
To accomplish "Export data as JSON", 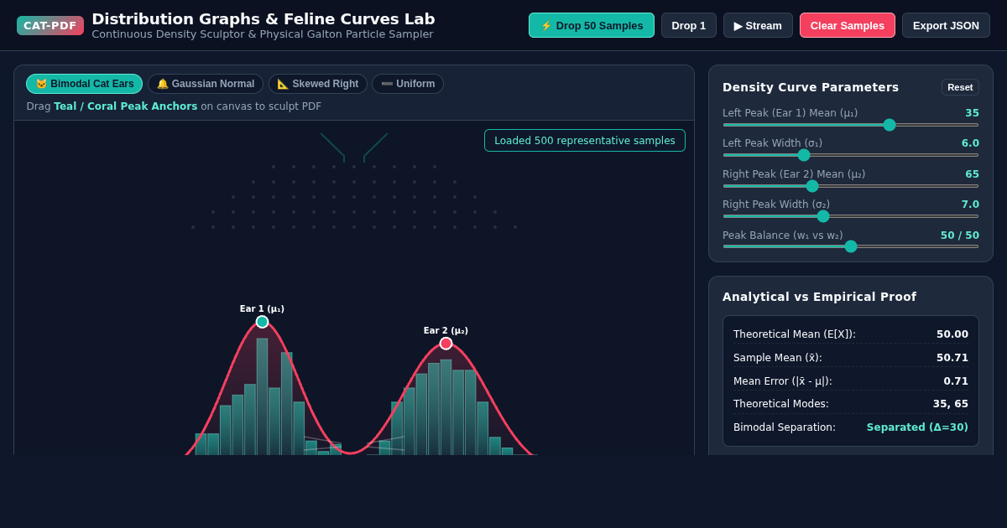I will click(946, 25).
